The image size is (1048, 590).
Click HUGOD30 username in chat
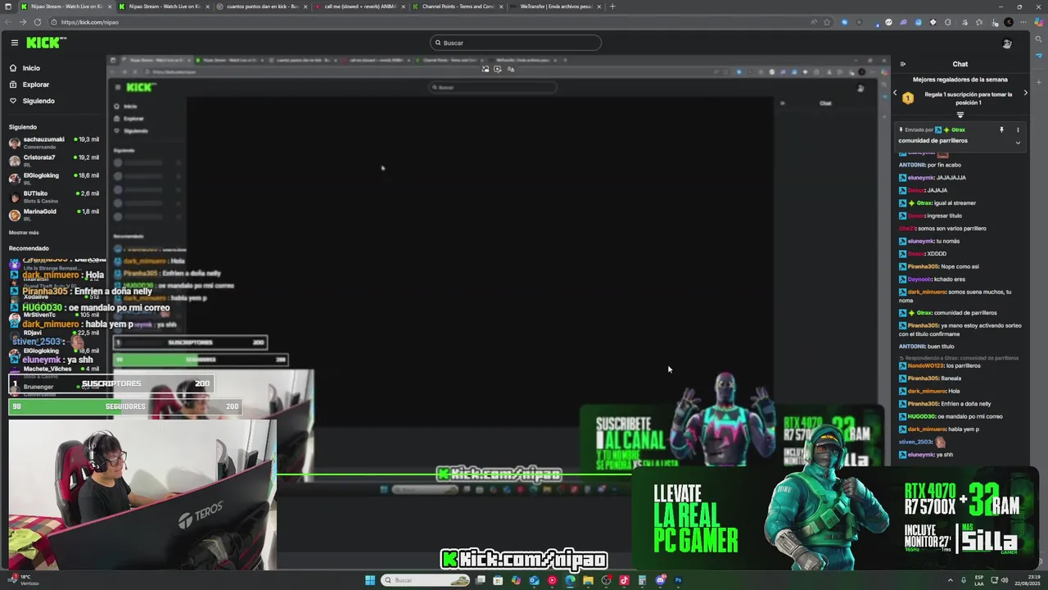[921, 416]
